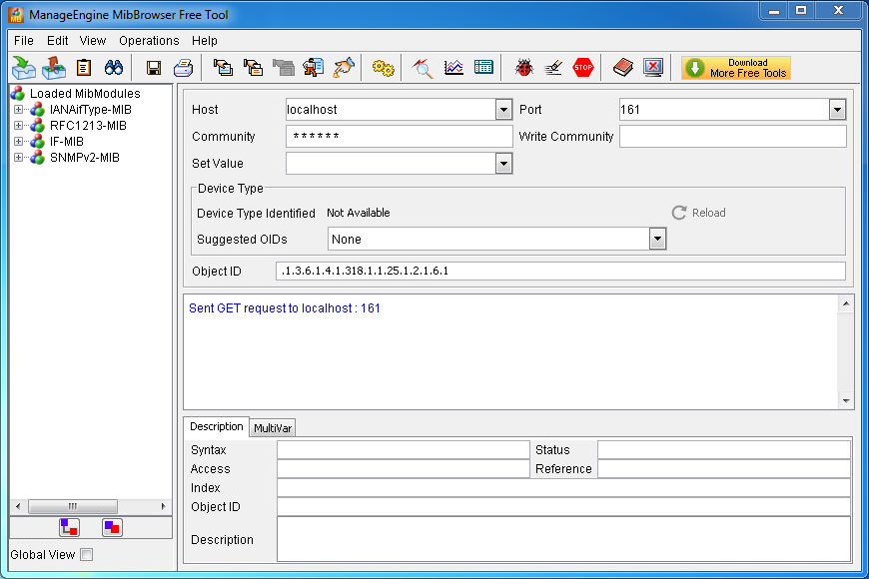Click the Object ID input field

click(560, 271)
